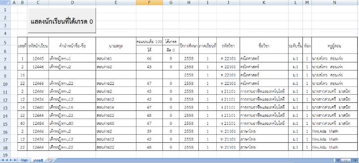Select row 1 header
This screenshot has height=163, width=359.
pos(5,9)
